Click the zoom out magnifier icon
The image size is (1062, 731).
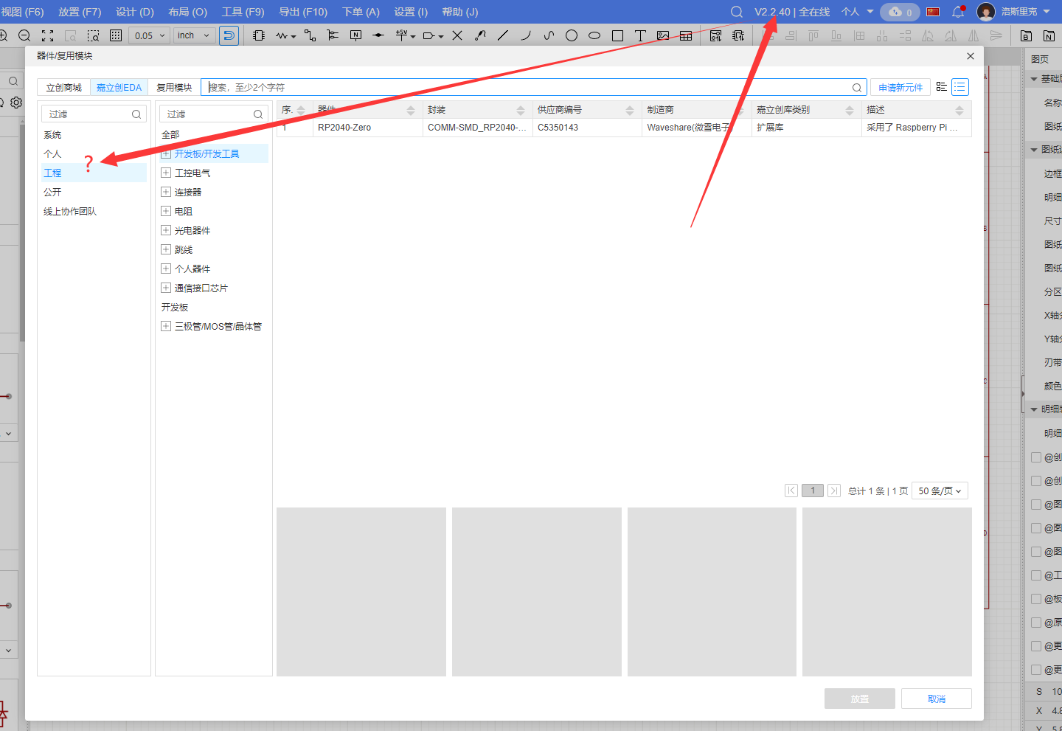point(24,35)
